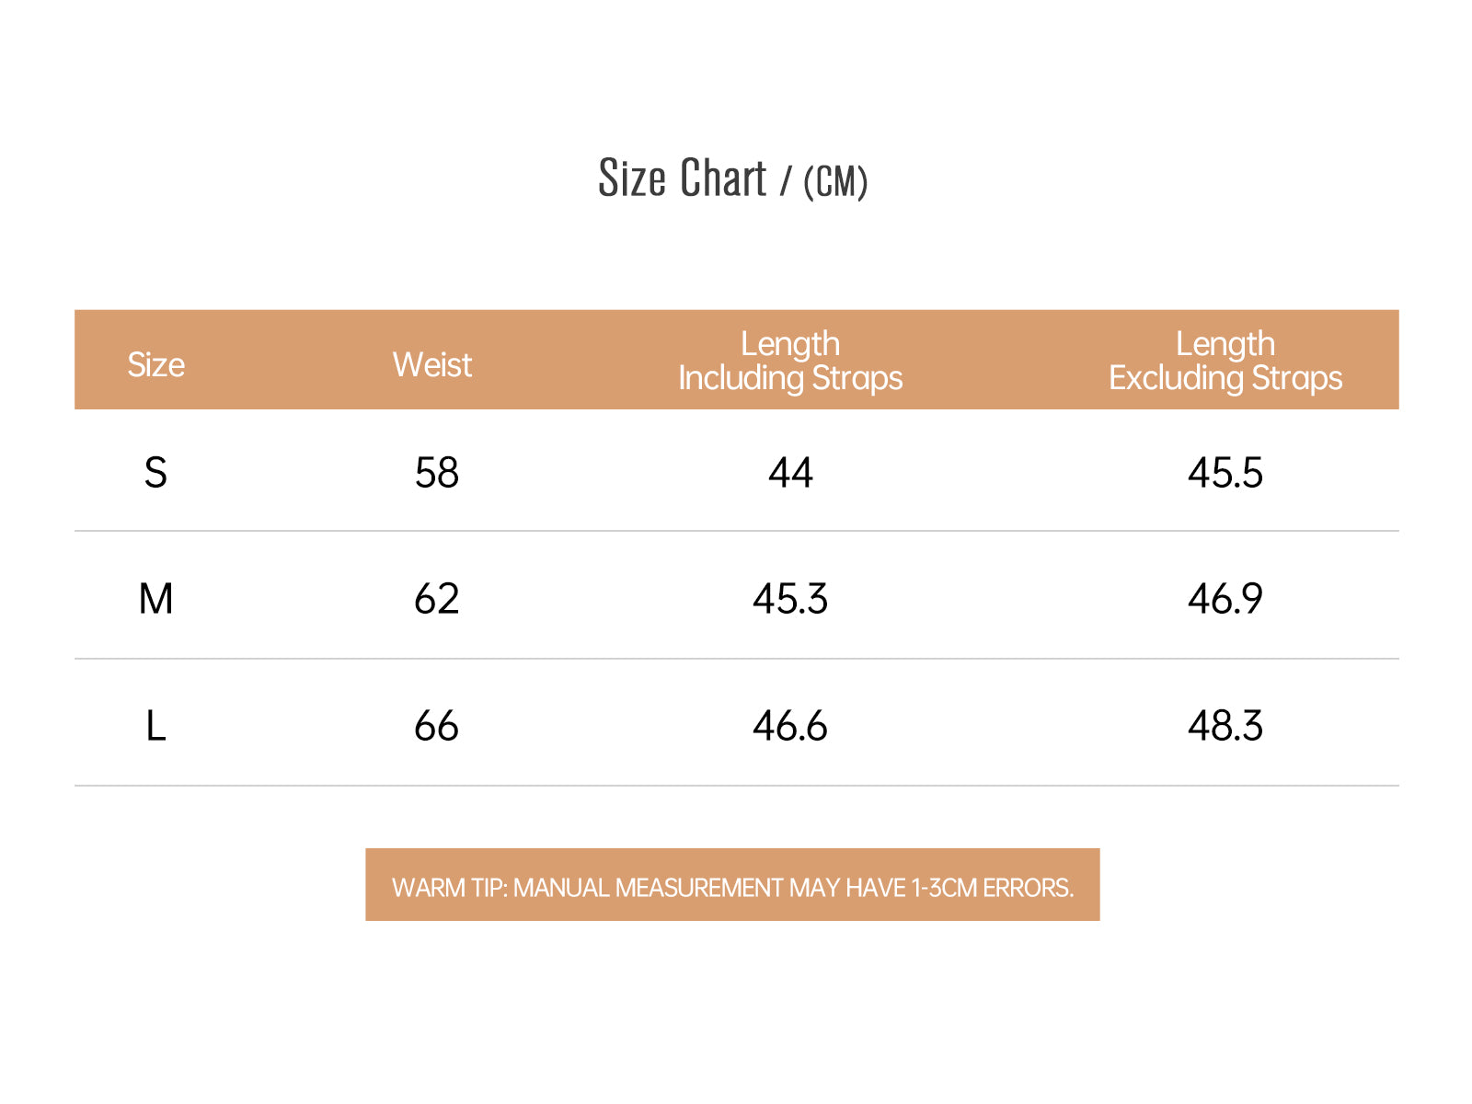Click the orange table header bar

click(736, 360)
